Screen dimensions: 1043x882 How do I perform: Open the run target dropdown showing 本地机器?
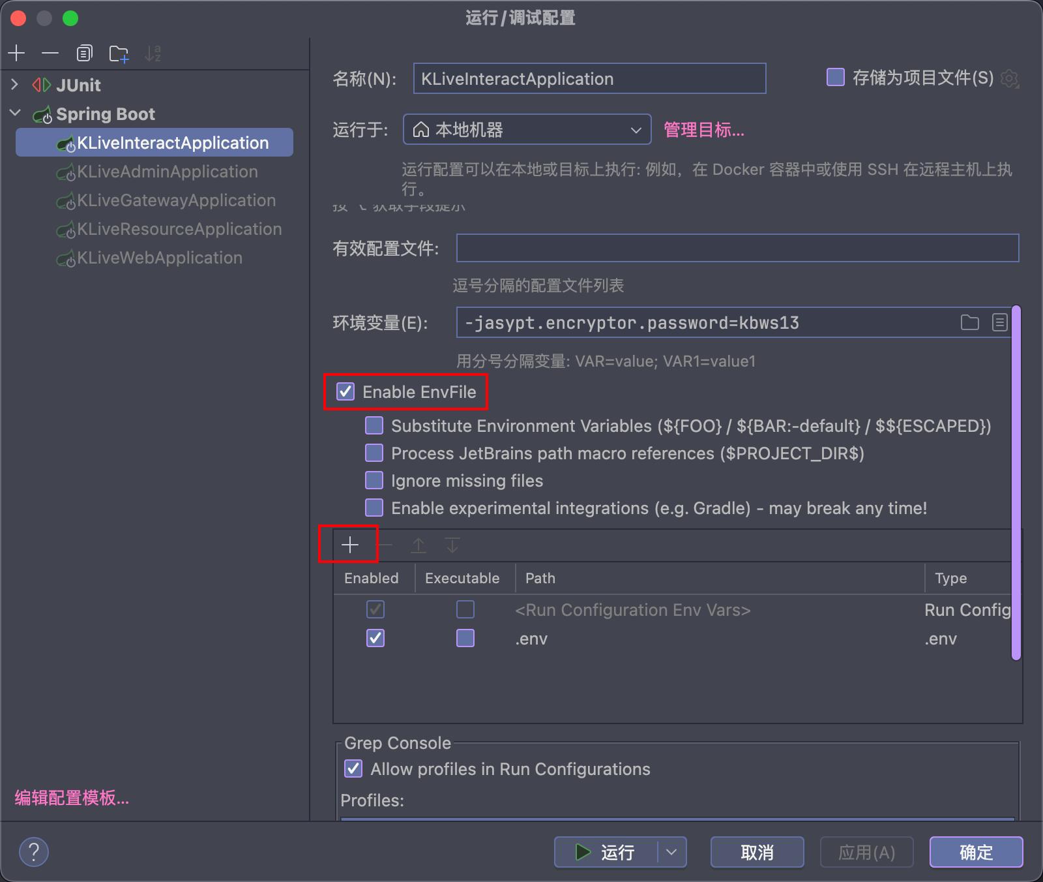(527, 129)
